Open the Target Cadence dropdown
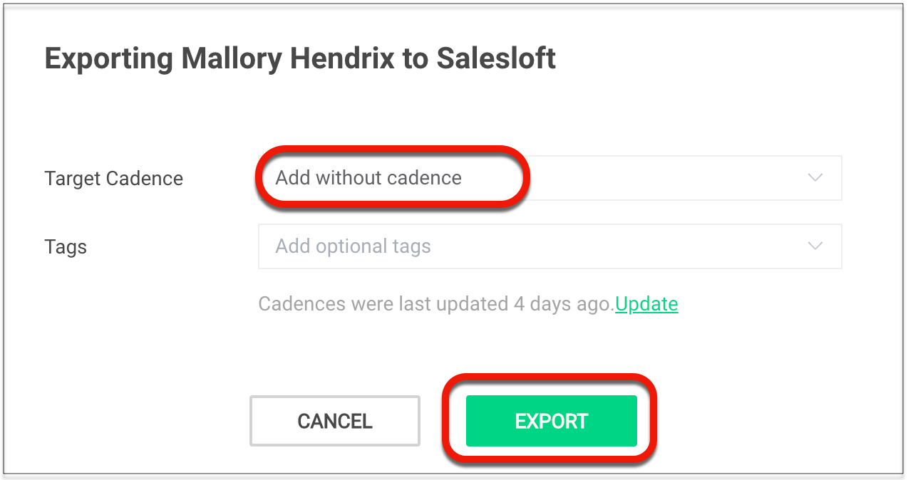 (549, 178)
